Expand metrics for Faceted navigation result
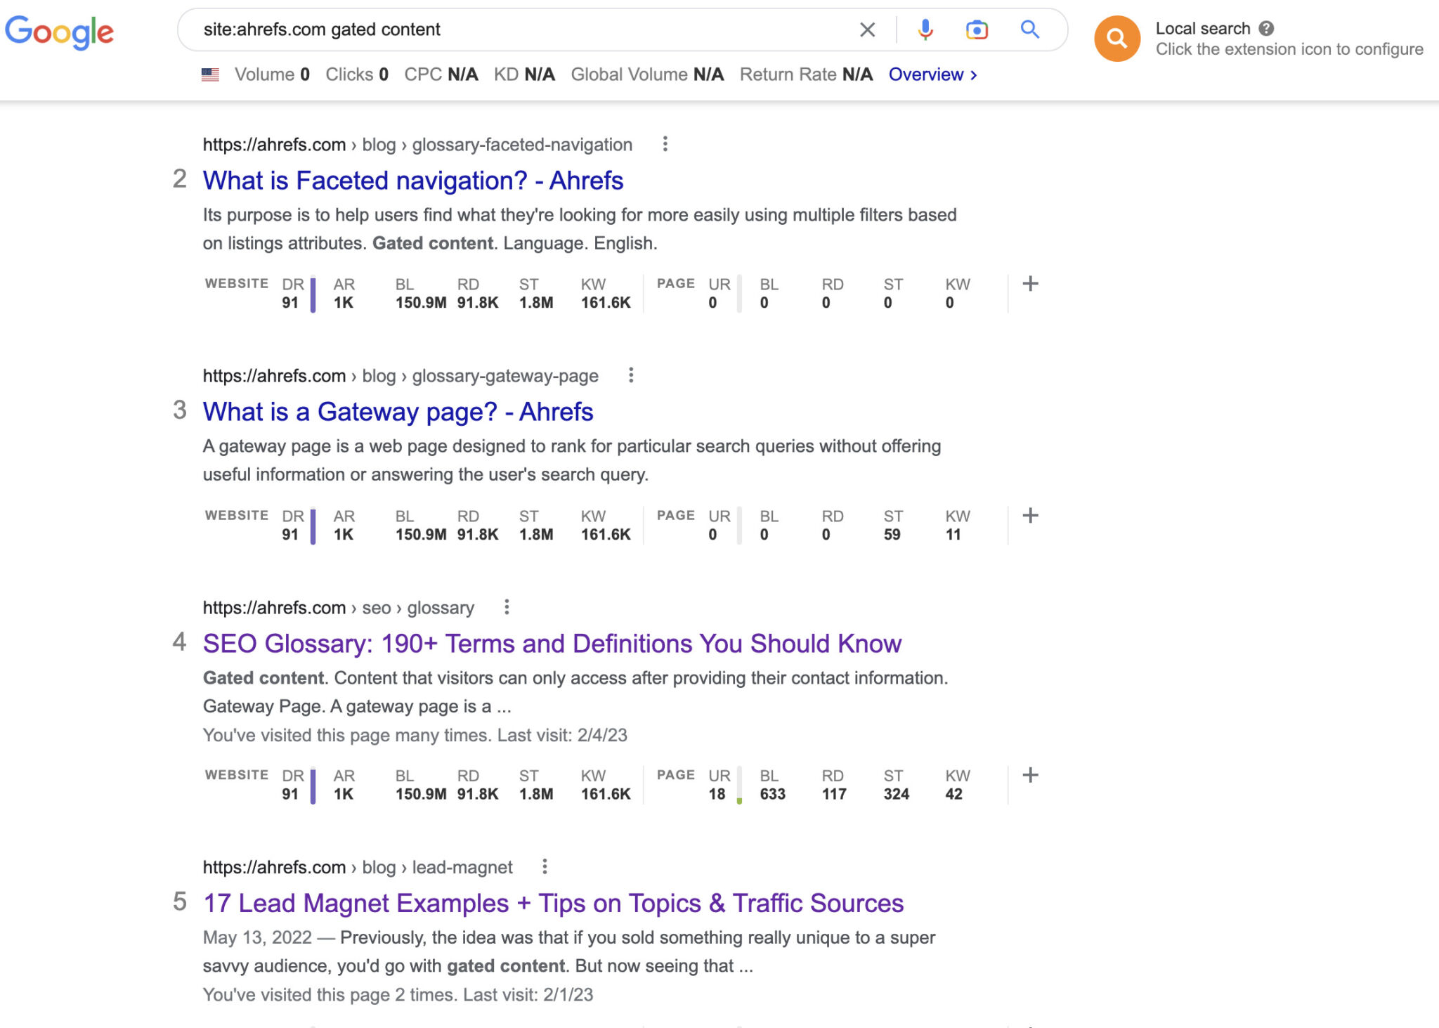The width and height of the screenshot is (1439, 1028). [x=1030, y=284]
